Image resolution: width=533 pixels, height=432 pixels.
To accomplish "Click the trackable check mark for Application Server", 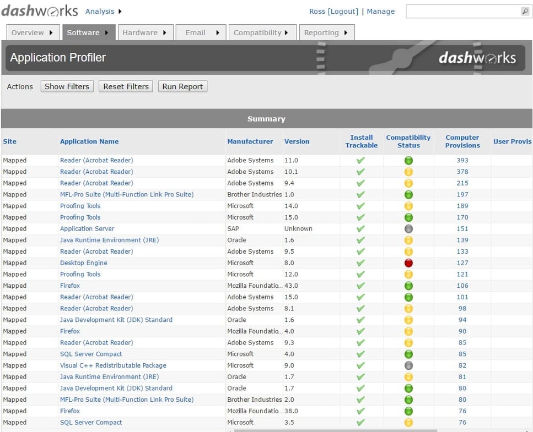I will click(x=360, y=229).
